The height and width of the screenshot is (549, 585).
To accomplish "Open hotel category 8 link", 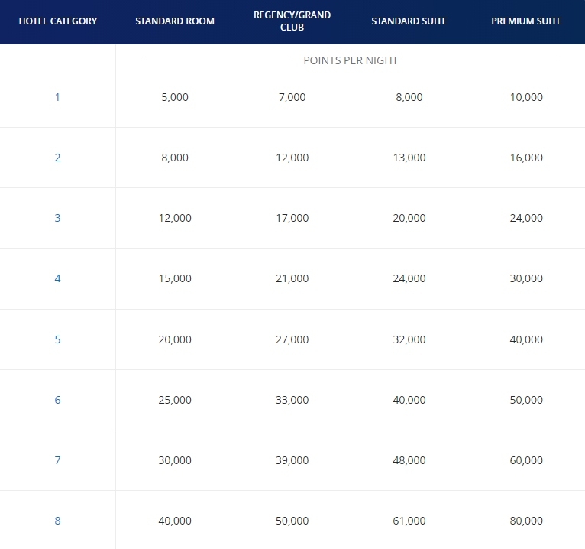I will (x=57, y=521).
